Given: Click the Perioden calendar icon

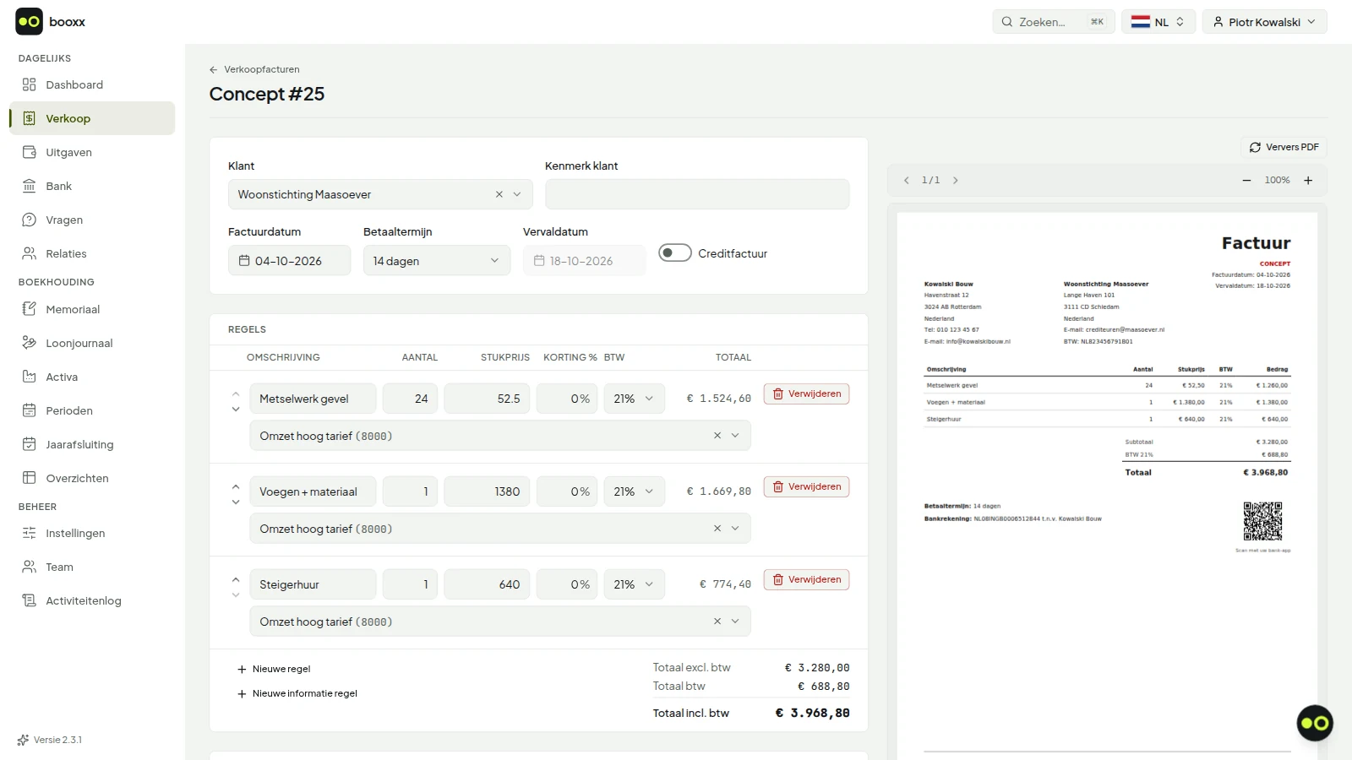Looking at the screenshot, I should 30,410.
